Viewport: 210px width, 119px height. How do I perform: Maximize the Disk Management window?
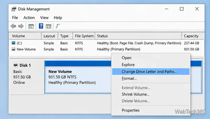(x=182, y=9)
